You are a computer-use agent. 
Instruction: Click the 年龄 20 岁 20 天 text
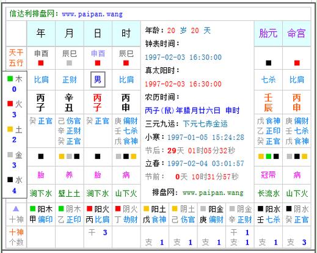178,31
